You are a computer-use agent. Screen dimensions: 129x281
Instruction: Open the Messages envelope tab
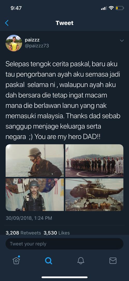click(x=113, y=260)
